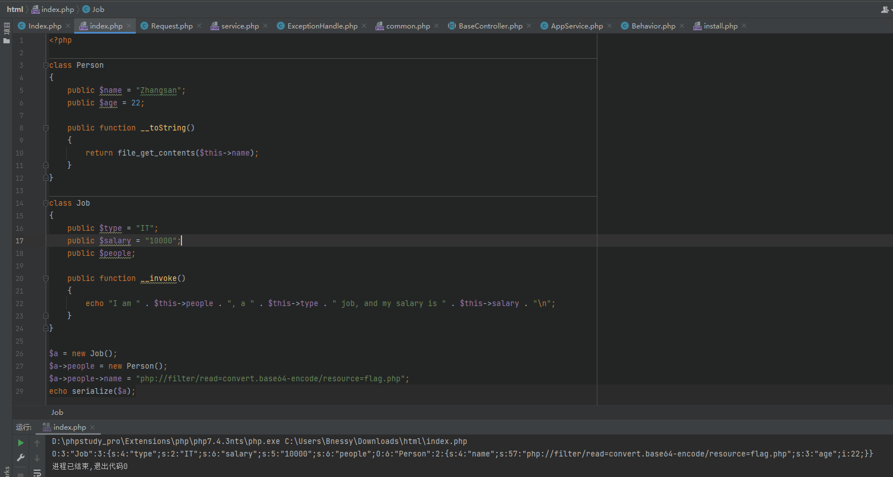
Task: Close the Index.php class tab
Action: (68, 26)
